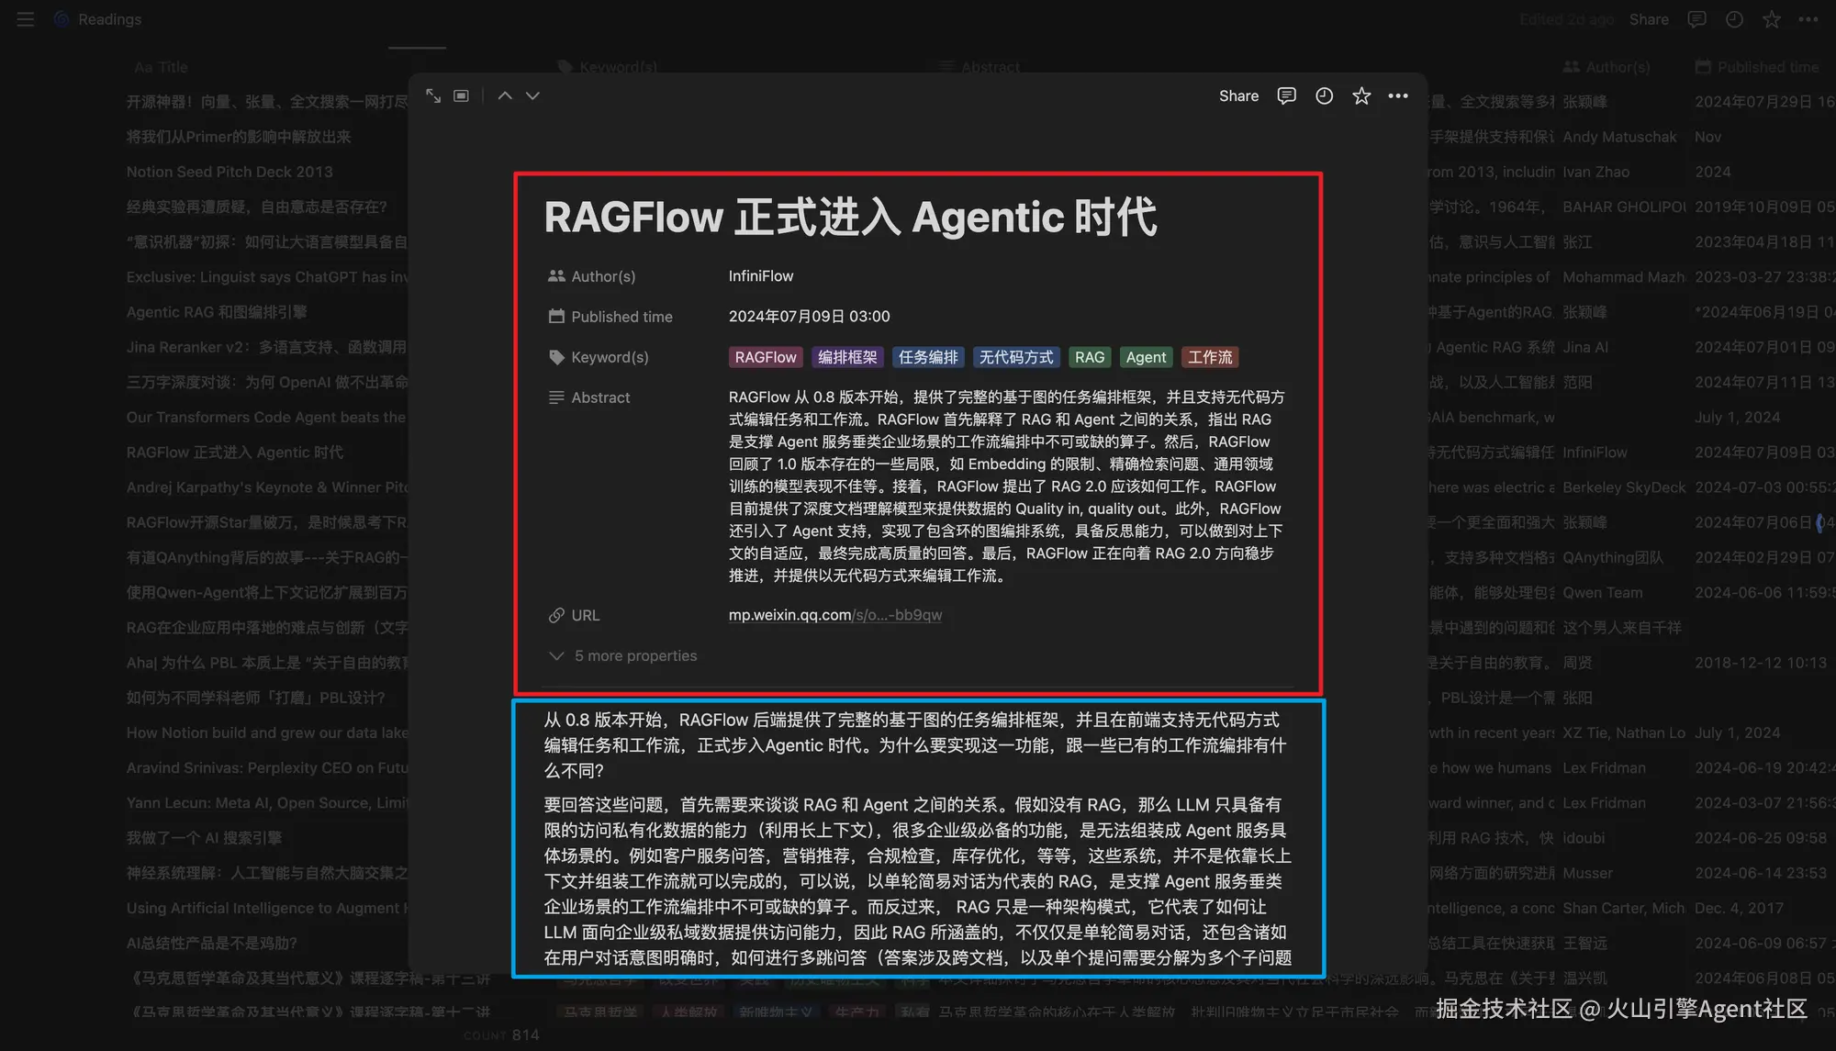Image resolution: width=1836 pixels, height=1051 pixels.
Task: Expand 5 more properties
Action: (634, 655)
